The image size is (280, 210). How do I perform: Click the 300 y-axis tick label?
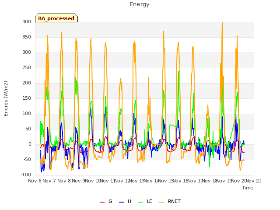point(27,52)
